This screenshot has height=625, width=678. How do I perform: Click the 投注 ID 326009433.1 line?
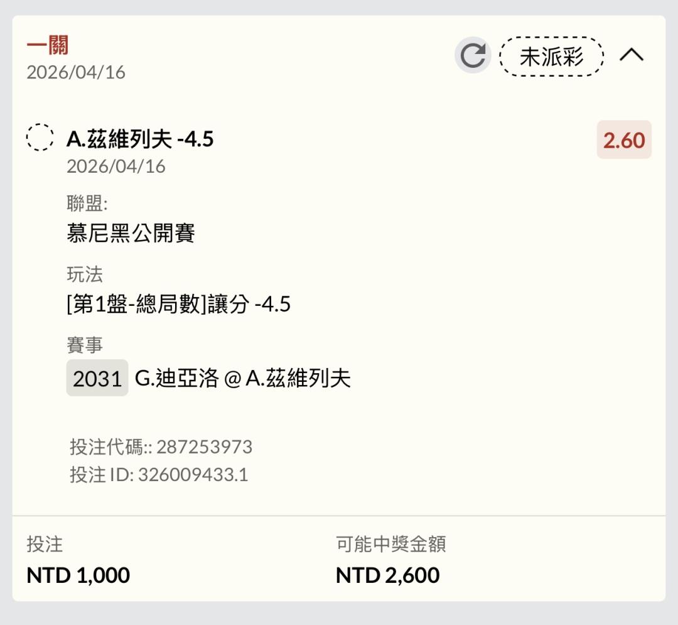point(159,474)
